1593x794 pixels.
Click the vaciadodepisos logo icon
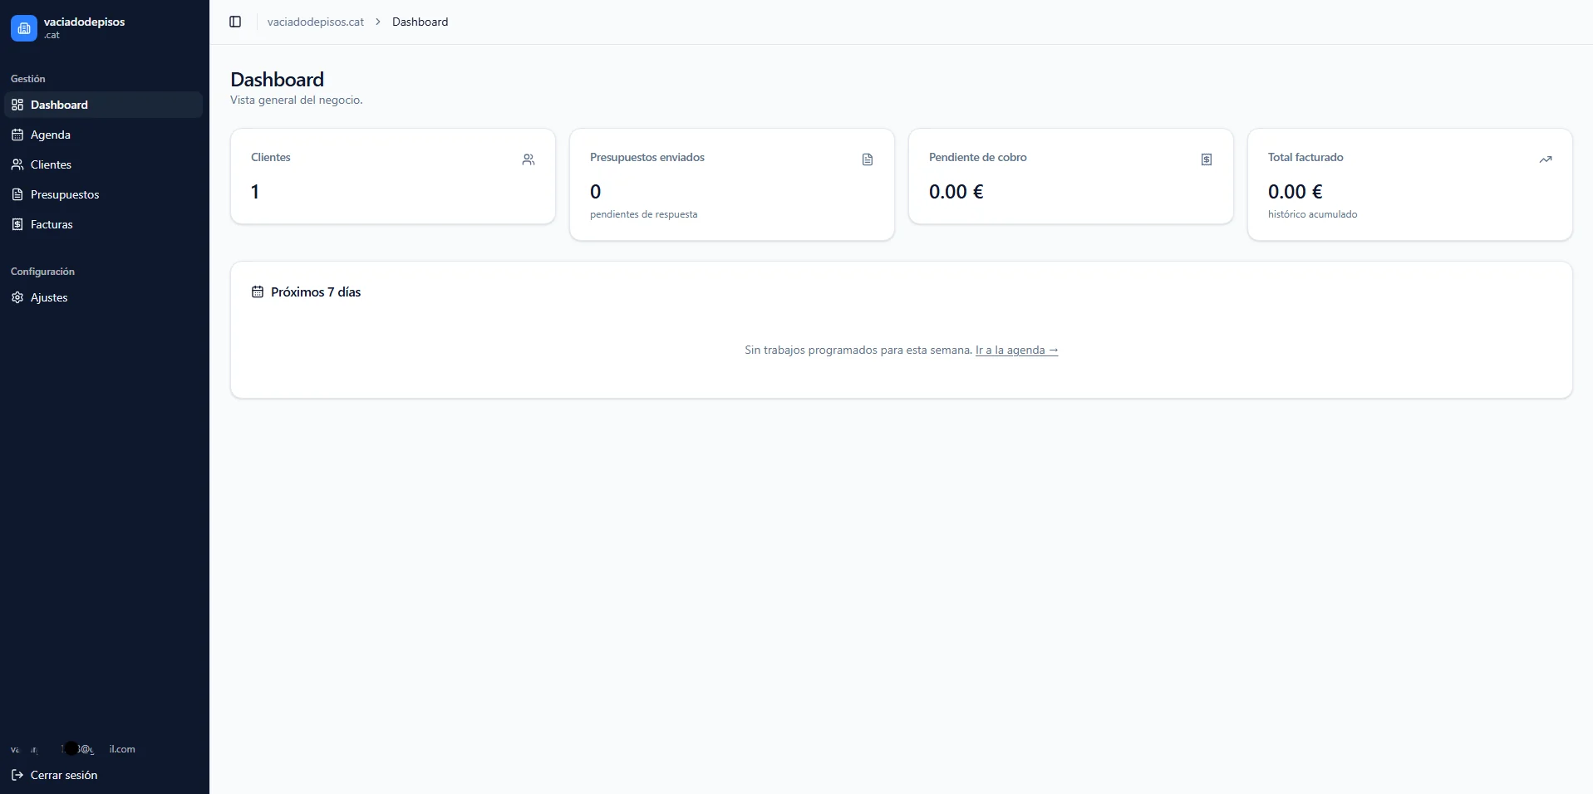24,28
